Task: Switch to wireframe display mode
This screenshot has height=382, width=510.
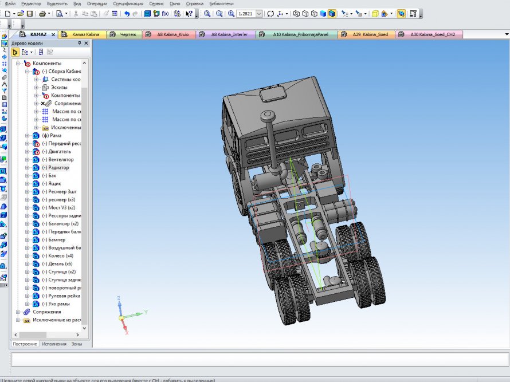Action: tap(296, 14)
